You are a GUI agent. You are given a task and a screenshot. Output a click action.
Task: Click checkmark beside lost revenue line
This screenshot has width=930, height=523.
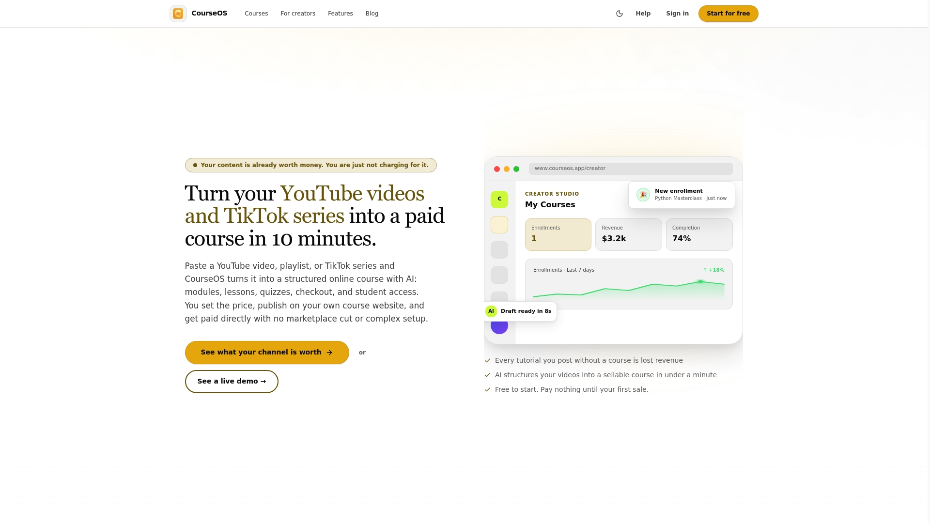click(487, 361)
